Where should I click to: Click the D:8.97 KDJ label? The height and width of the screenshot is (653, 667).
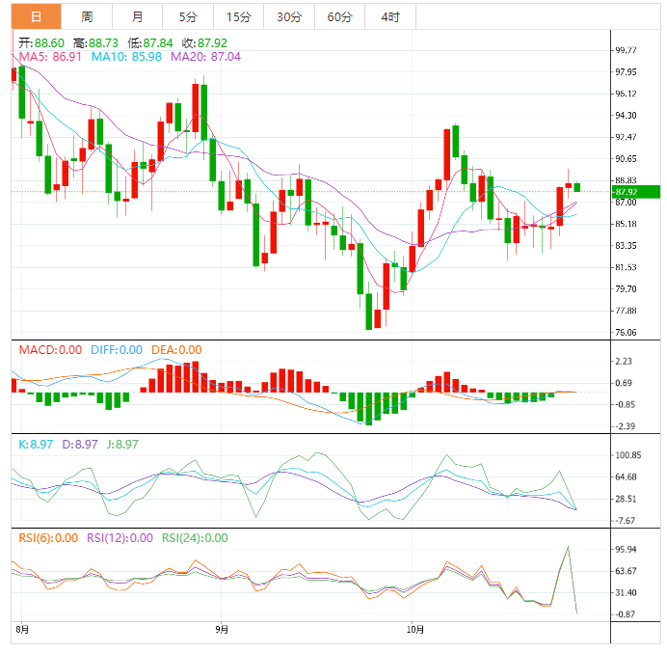pyautogui.click(x=80, y=445)
